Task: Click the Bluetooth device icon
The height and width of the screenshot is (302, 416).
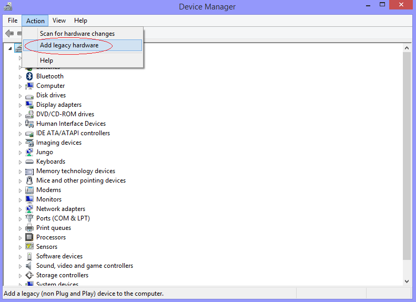Action: click(29, 76)
